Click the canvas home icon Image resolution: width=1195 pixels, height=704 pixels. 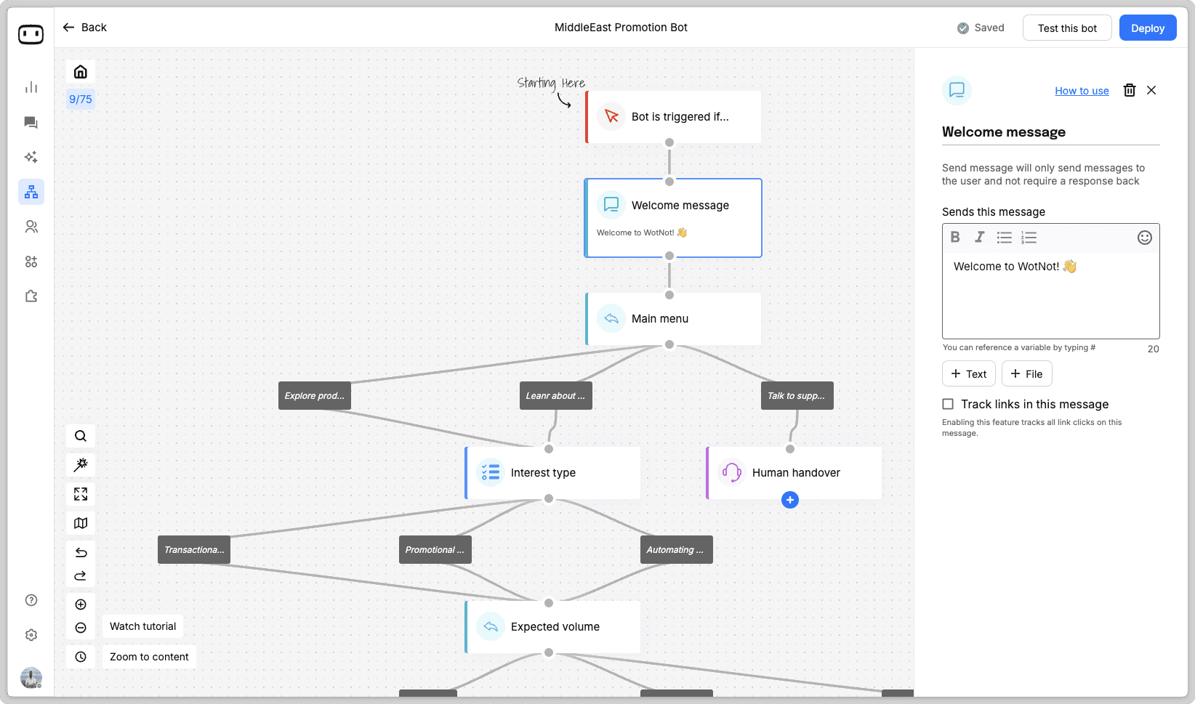coord(81,71)
